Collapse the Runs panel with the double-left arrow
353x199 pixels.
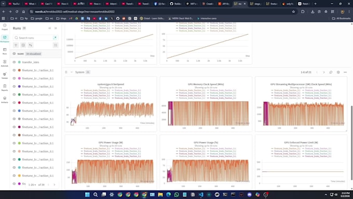[x=49, y=28]
